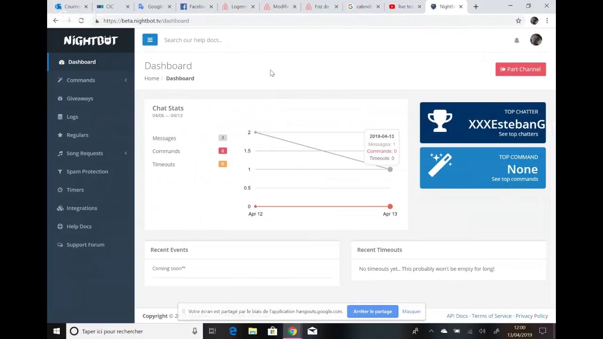Reload the page in Chrome
Image resolution: width=603 pixels, height=339 pixels.
coord(81,21)
